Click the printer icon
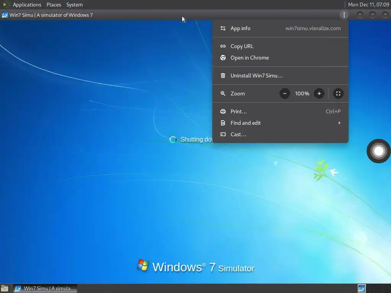 223,111
